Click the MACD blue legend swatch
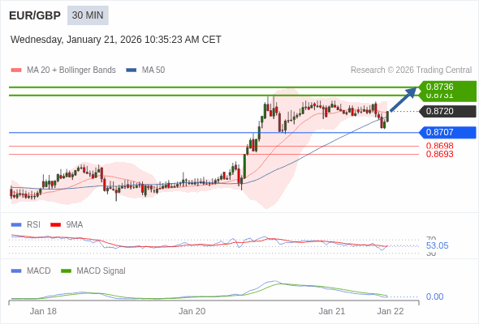479x324 pixels. (x=16, y=271)
